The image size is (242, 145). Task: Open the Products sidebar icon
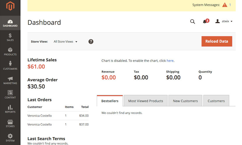coord(10,52)
